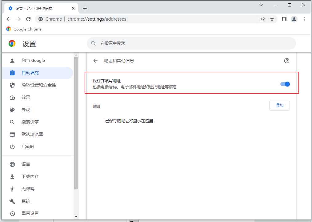Go back from 地址和其他信息 page
The image size is (312, 222).
click(x=95, y=61)
